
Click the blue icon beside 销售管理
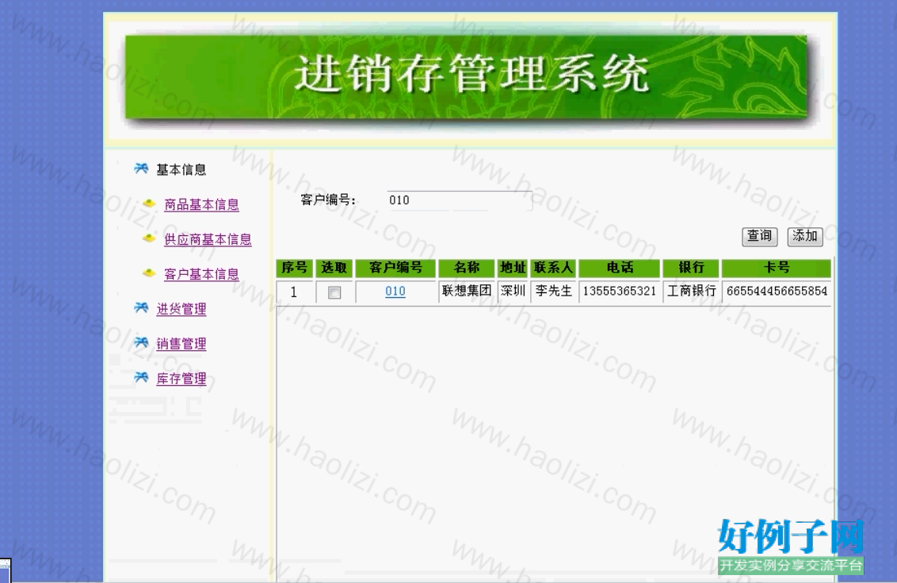141,343
